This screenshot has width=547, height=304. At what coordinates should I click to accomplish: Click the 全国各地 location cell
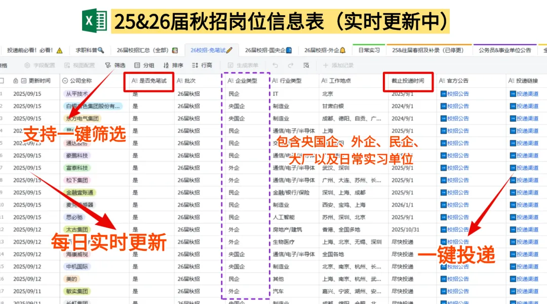click(333, 254)
